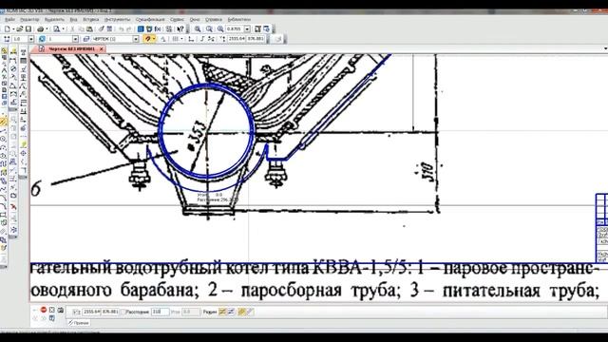Click the orange snap settings icon
This screenshot has width=608, height=342.
[x=147, y=39]
